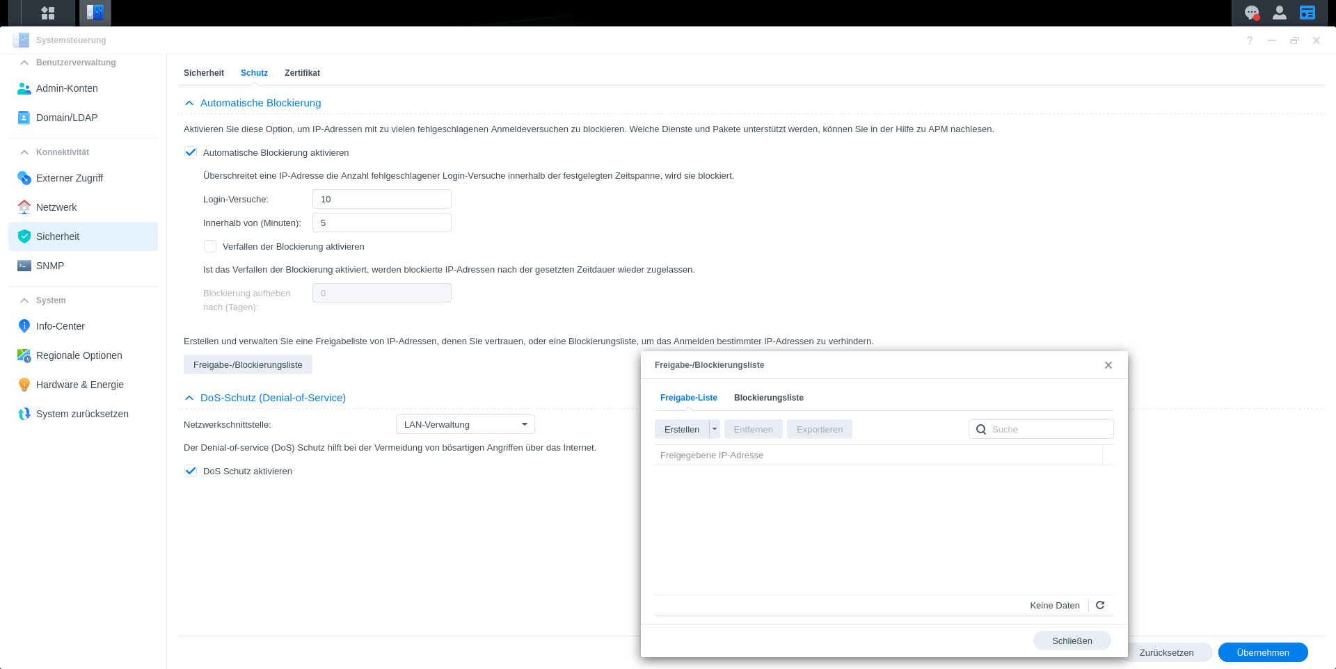The height and width of the screenshot is (669, 1336).
Task: Collapse the Automatische Blockierung section
Action: coord(189,103)
